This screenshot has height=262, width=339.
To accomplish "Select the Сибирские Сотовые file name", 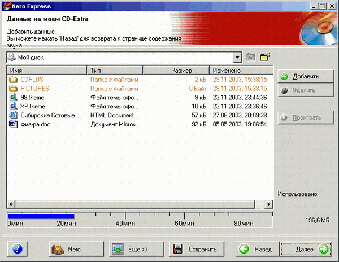I will [50, 115].
